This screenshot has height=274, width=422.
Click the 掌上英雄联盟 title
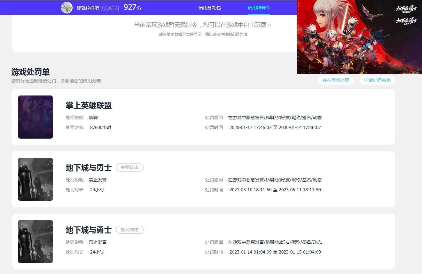(x=89, y=105)
